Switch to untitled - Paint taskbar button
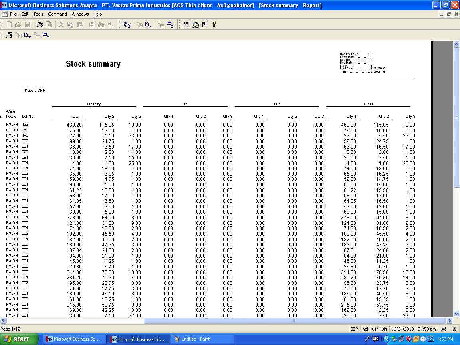The height and width of the screenshot is (345, 460). [202, 339]
